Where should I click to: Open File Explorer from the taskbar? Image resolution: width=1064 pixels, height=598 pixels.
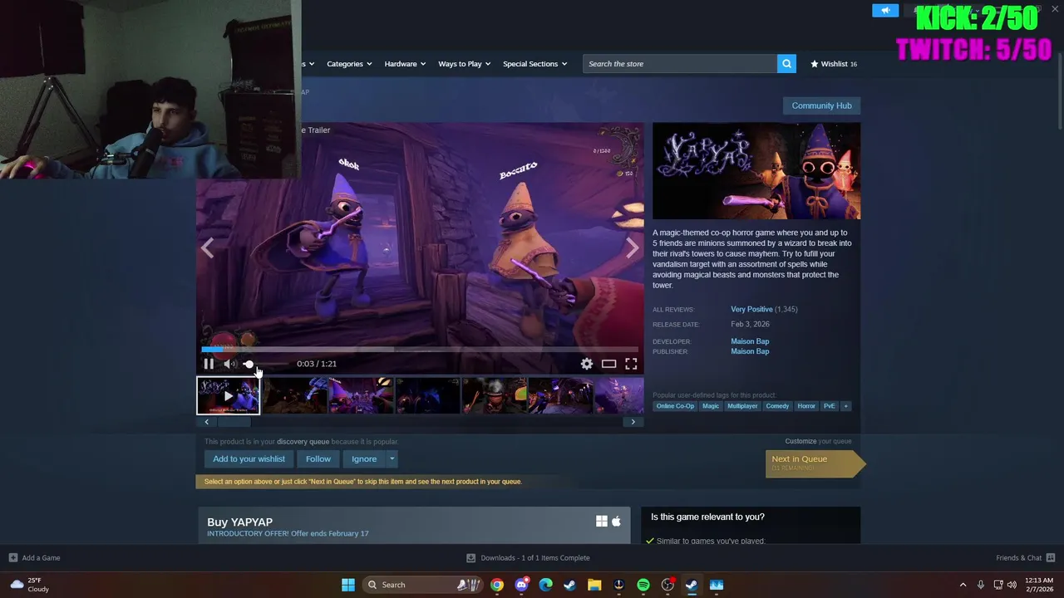(x=594, y=585)
